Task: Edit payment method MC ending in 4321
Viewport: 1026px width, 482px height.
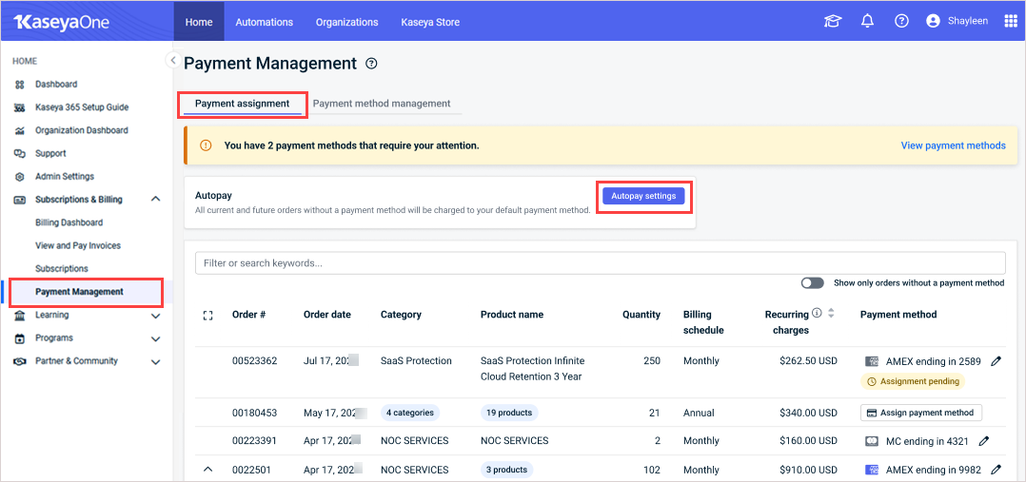Action: pos(983,441)
